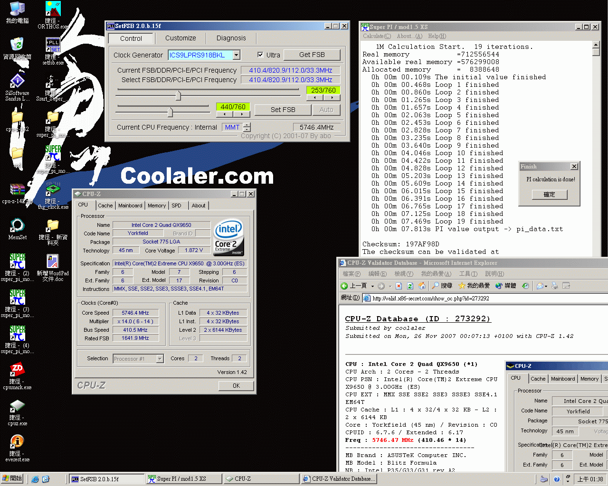Open the spd folder on the desktop
Screen dimensions: 608x486
click(17, 158)
